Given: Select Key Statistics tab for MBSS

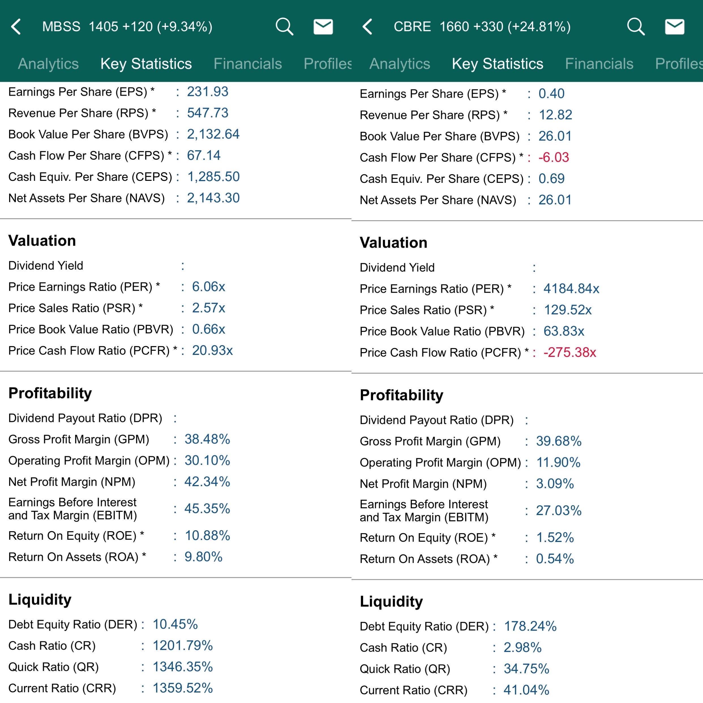Looking at the screenshot, I should [146, 64].
